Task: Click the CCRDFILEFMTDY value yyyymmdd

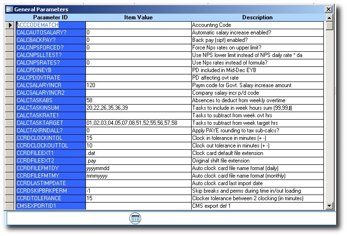Action: (138, 168)
